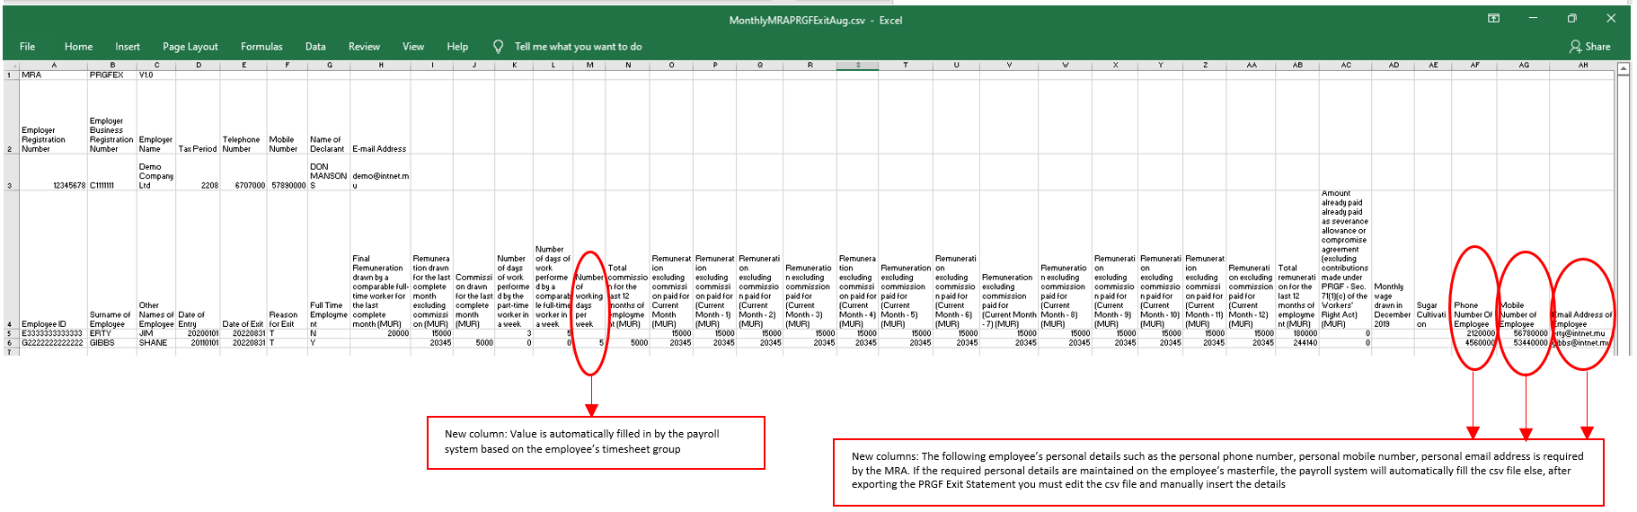Close the Excel window
This screenshot has height=512, width=1637.
[1611, 18]
